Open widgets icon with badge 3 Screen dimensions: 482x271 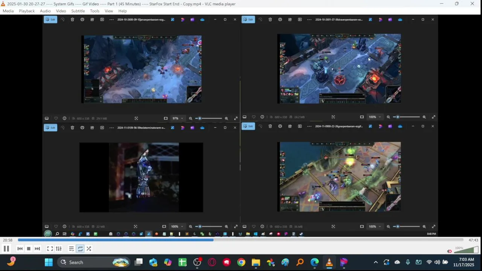click(x=11, y=262)
